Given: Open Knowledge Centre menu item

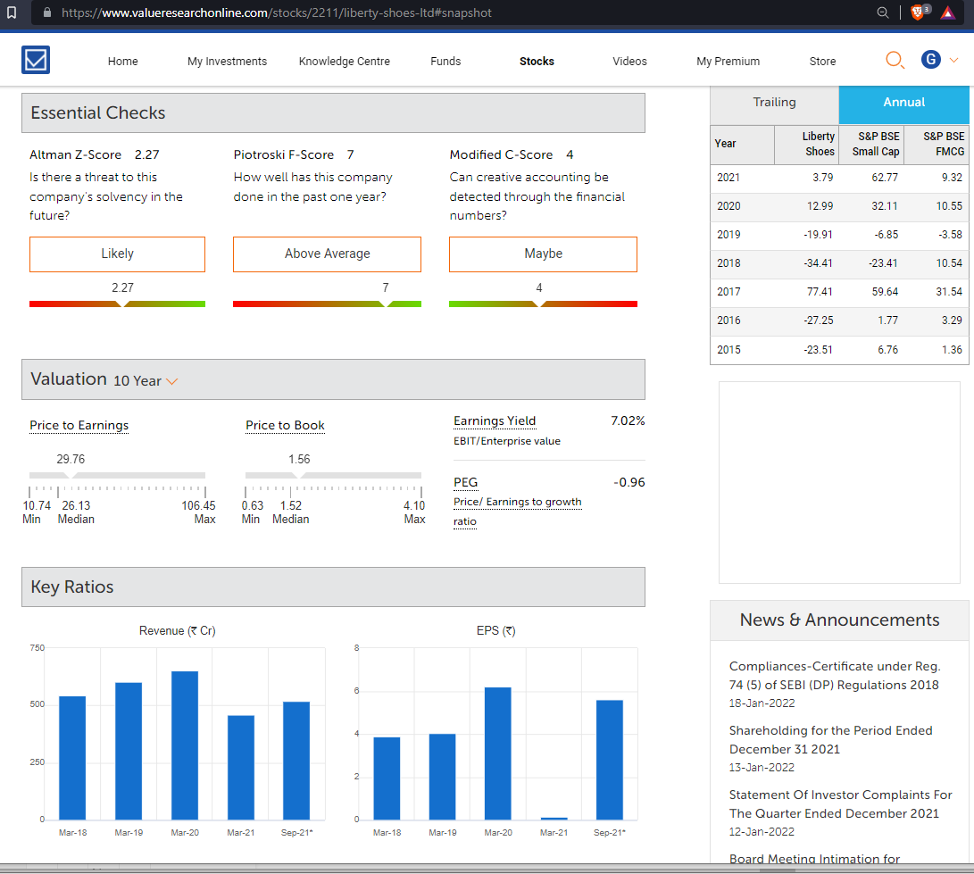Looking at the screenshot, I should 344,62.
